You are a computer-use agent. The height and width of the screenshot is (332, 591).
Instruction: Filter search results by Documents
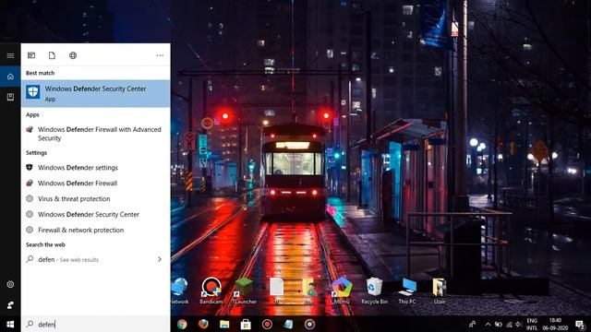click(52, 55)
